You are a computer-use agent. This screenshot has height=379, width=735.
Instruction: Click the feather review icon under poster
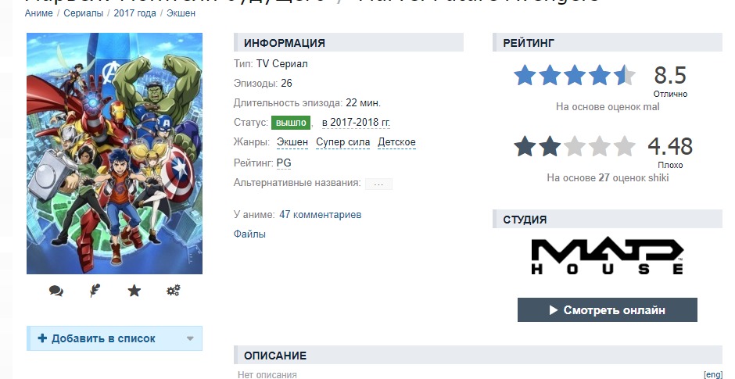tap(95, 291)
